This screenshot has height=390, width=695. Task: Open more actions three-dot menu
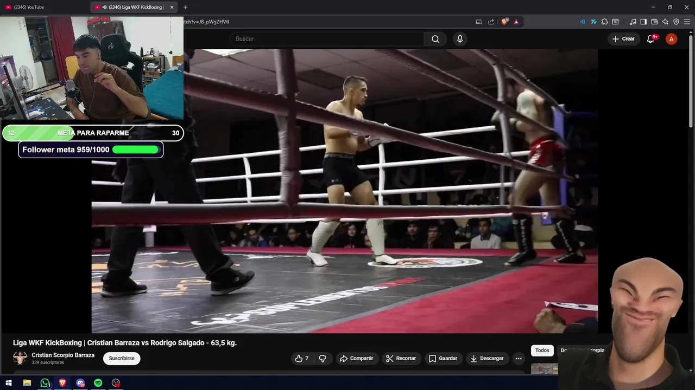(x=519, y=359)
